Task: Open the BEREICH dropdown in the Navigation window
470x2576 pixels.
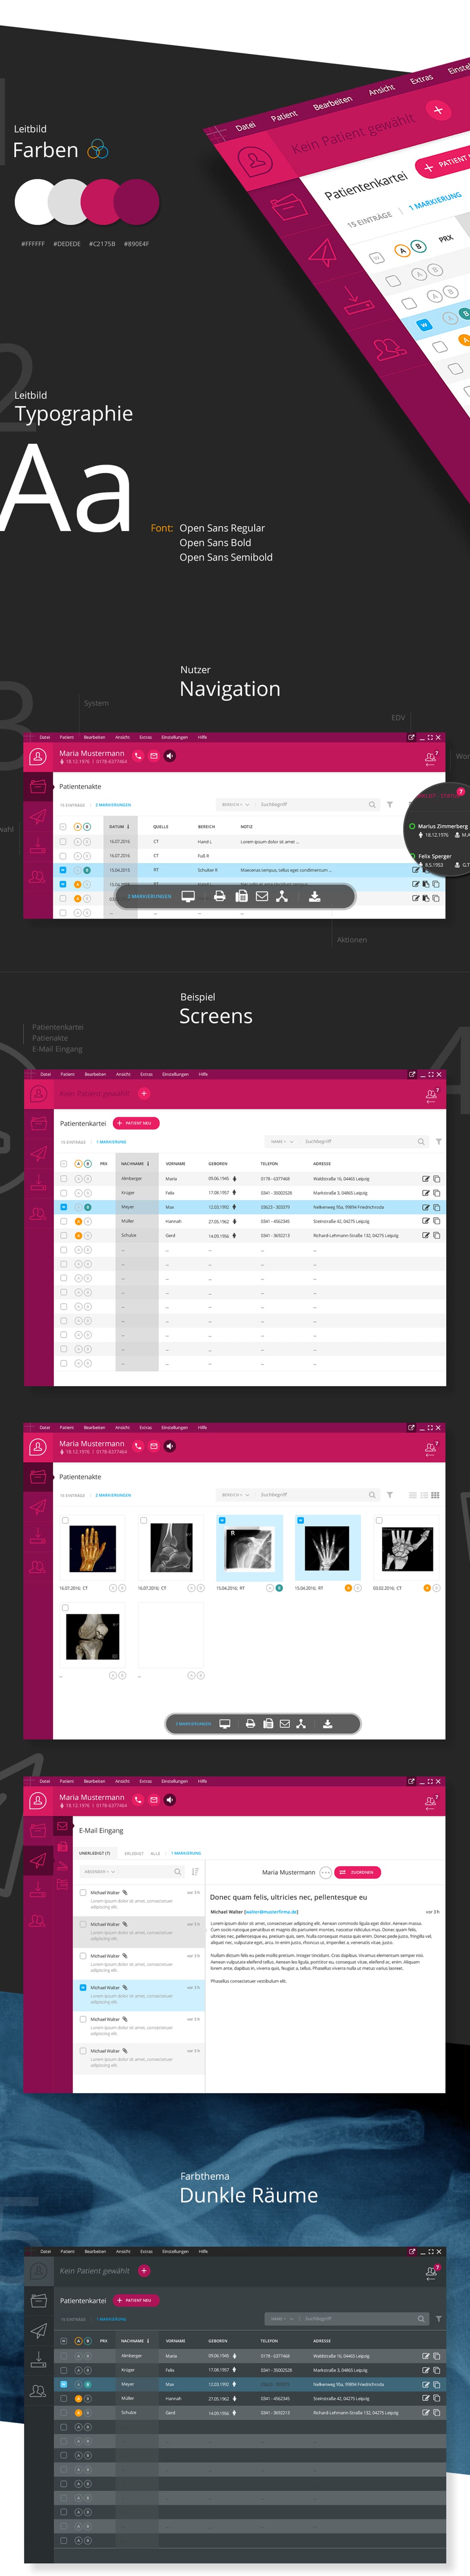Action: tap(235, 804)
